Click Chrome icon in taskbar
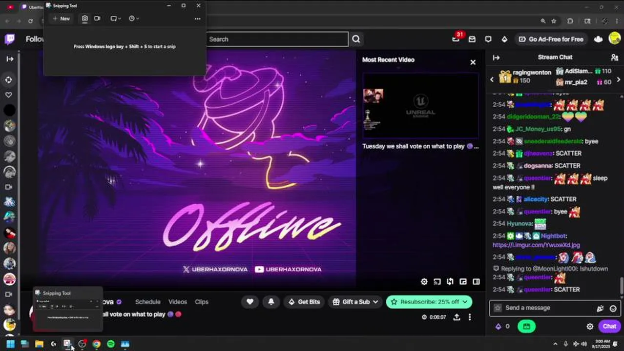Viewport: 624px width, 351px height. pos(97,344)
